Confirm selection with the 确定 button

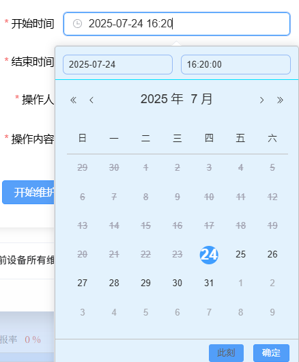point(271,353)
